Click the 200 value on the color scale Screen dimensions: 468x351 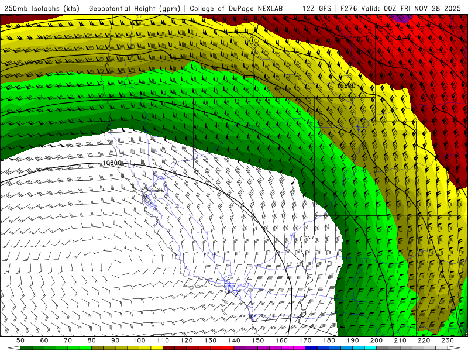(x=376, y=340)
